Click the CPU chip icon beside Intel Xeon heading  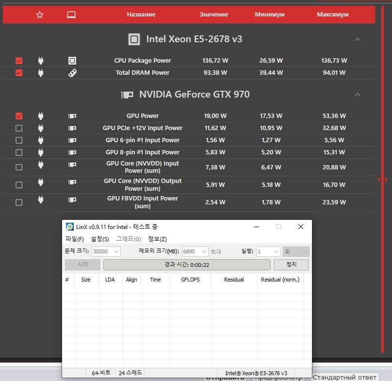(x=134, y=39)
